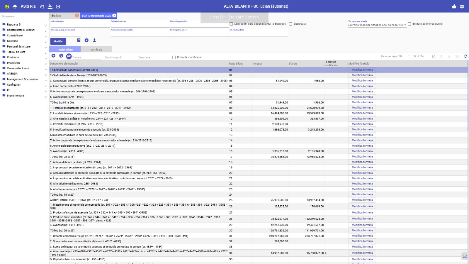Click Modifica formula for row 31
Viewport: 469px width, 264px height.
coord(362,236)
